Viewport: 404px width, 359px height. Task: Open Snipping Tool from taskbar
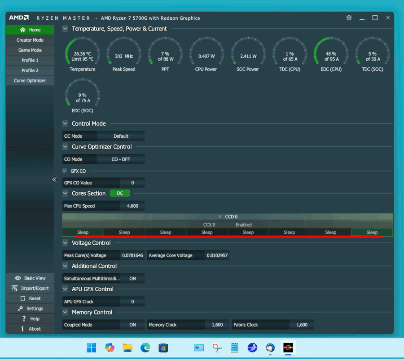(x=217, y=348)
